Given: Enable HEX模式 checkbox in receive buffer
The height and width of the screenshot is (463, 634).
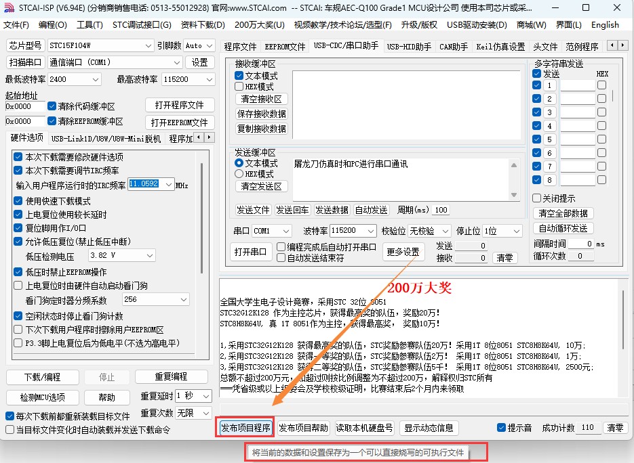Looking at the screenshot, I should coord(239,87).
